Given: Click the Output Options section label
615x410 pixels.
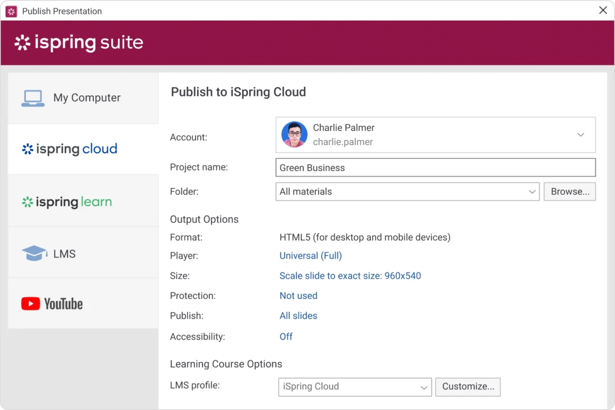Looking at the screenshot, I should 204,219.
